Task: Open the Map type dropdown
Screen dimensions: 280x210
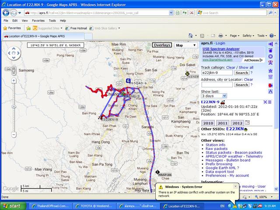Action: coord(185,45)
